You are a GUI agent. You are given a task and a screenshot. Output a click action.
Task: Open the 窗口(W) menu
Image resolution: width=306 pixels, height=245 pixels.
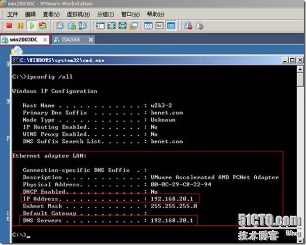click(x=130, y=14)
